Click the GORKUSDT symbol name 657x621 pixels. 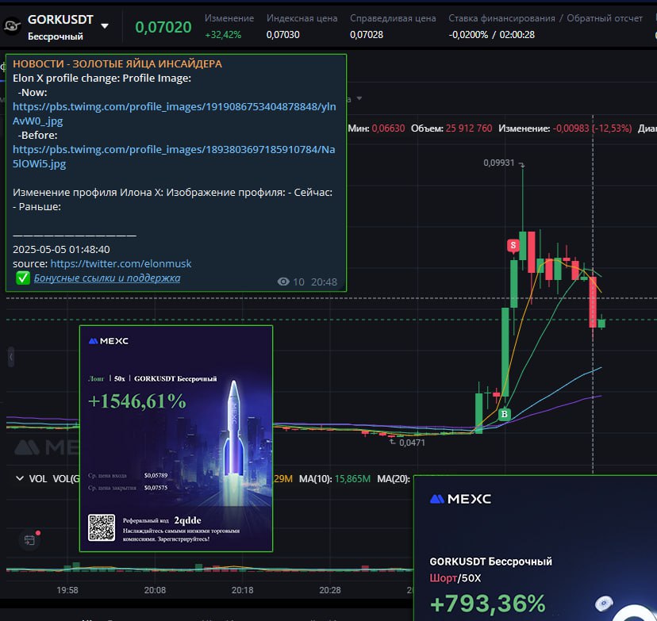(60, 20)
